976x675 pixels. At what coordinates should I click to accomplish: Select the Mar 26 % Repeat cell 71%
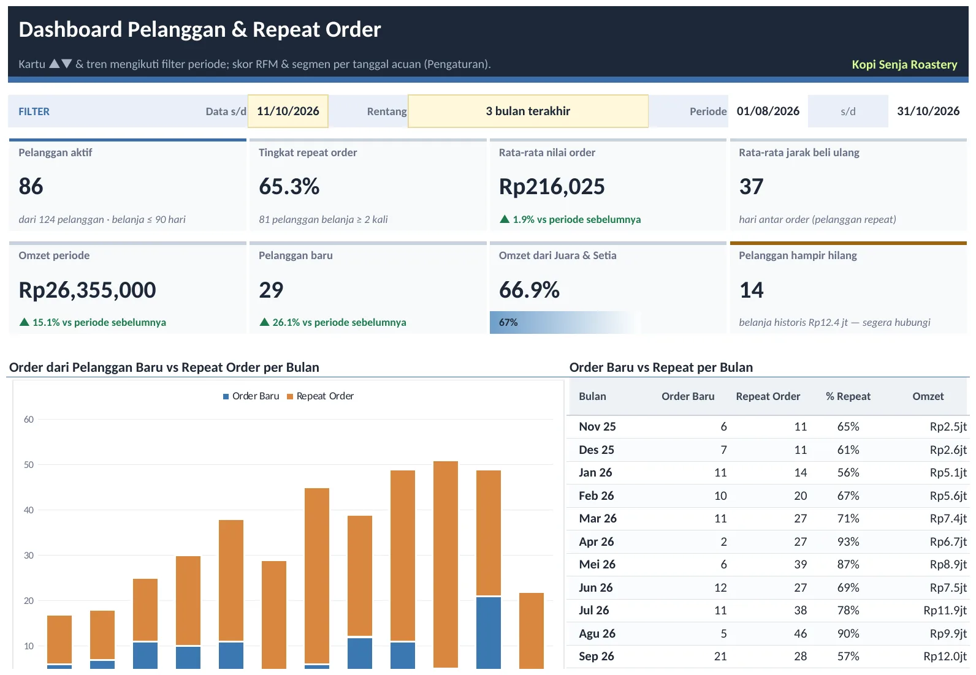click(848, 518)
